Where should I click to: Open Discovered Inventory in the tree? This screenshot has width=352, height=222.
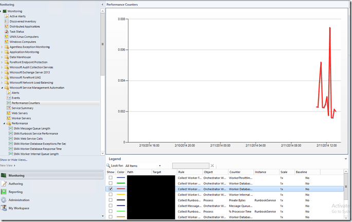point(23,21)
